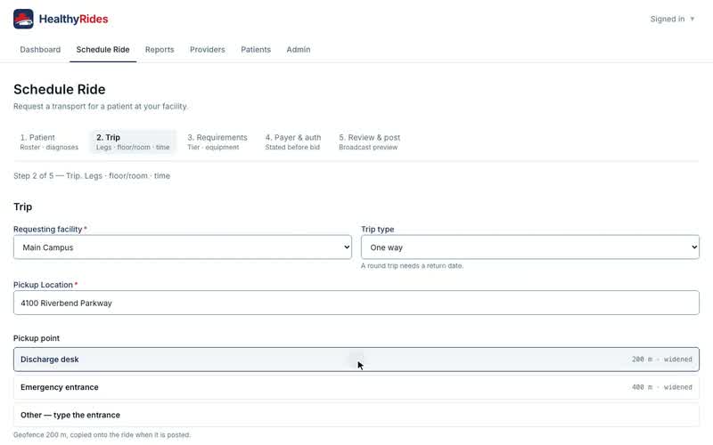This screenshot has width=713, height=445.
Task: Go to step 5. Review & post
Action: pos(369,142)
